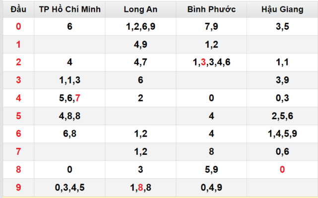Click TP Hồ Chí Minh cell 0,3,4,5

click(69, 187)
